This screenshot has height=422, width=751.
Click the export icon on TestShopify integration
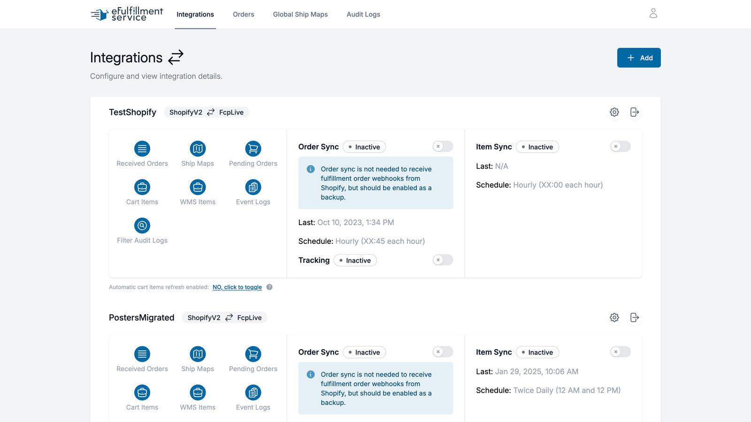click(x=635, y=112)
